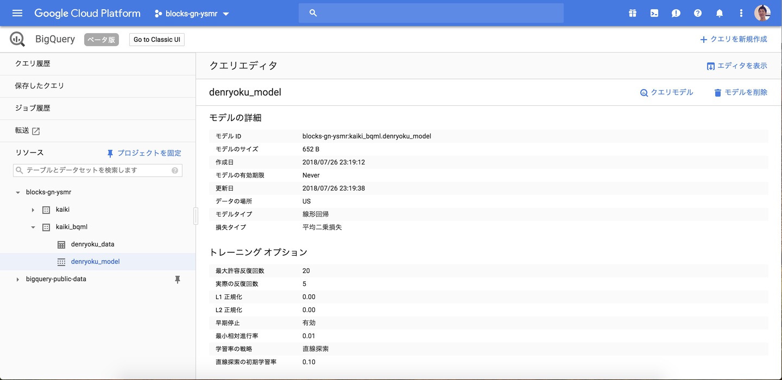Screen dimensions: 782x380
Task: Open the hamburger navigation menu
Action: [x=17, y=13]
